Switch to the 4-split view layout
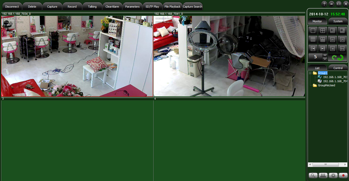Viewport: 349px width, 181px height. (322, 31)
